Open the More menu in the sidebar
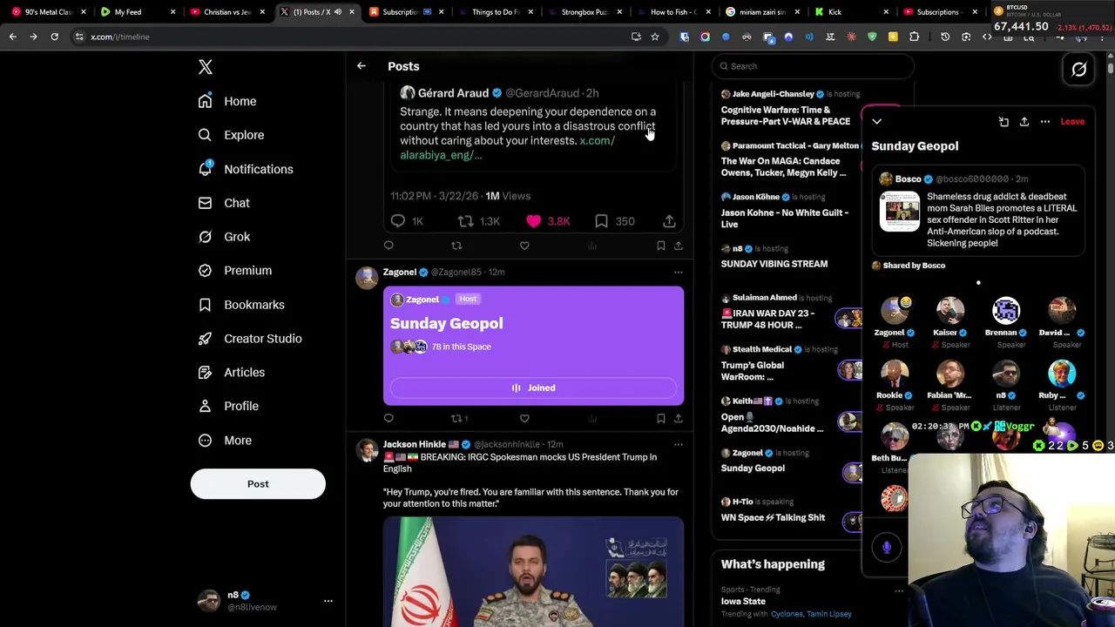 (x=225, y=440)
